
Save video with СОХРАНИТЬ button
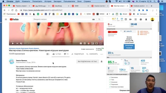(92, 54)
